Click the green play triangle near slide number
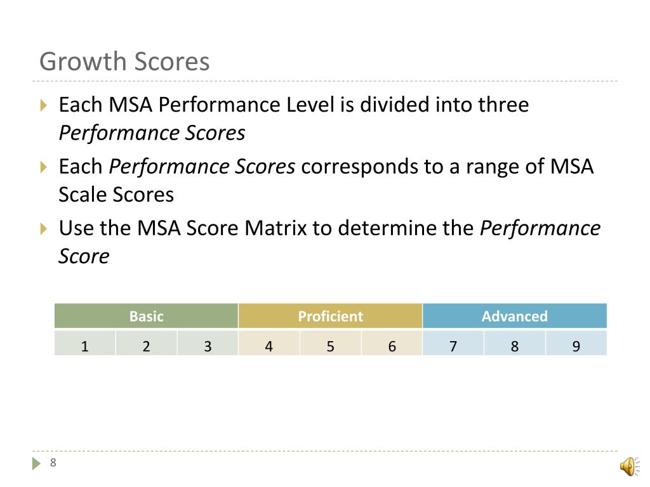This screenshot has height=487, width=650. click(x=36, y=464)
